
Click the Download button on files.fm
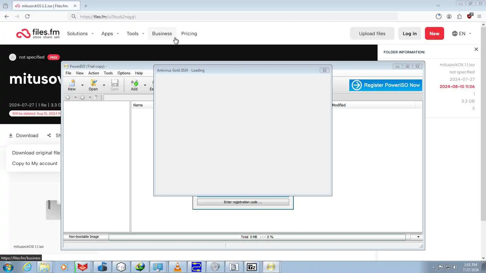pyautogui.click(x=23, y=135)
